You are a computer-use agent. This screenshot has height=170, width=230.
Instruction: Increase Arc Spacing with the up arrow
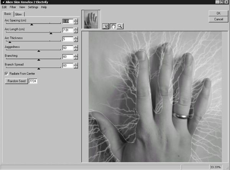pos(76,20)
